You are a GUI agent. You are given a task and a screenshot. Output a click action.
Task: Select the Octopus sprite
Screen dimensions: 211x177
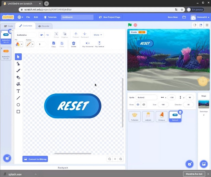tap(162, 117)
